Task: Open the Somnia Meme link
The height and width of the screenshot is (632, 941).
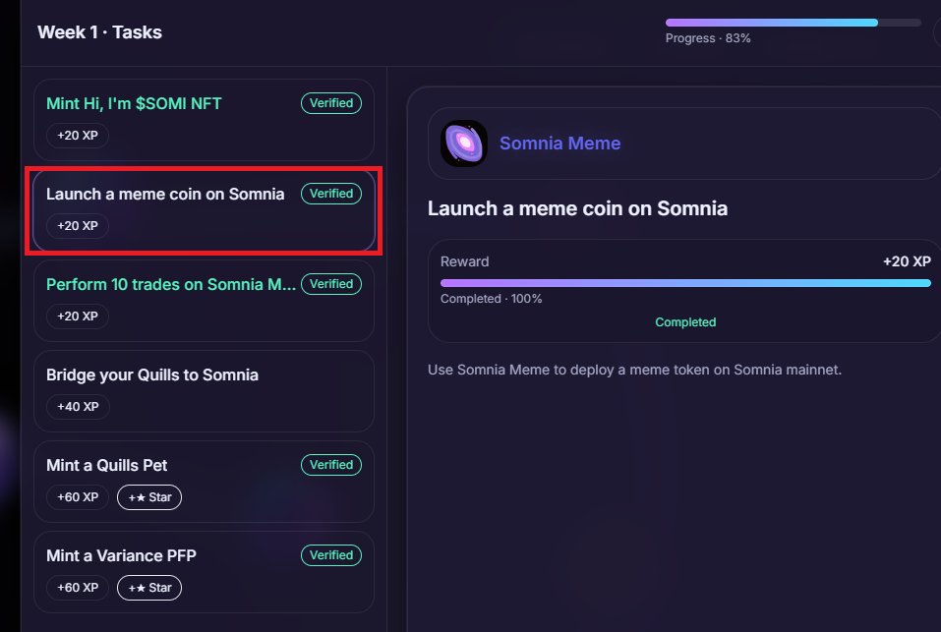Action: (x=559, y=144)
